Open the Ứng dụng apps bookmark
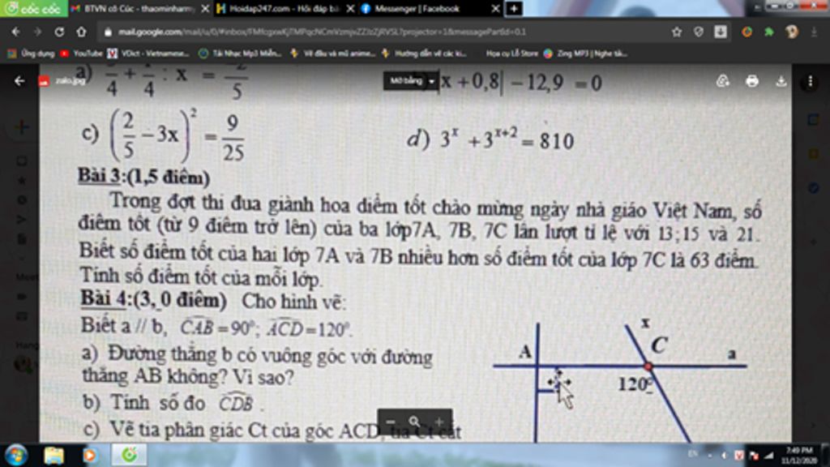 [32, 54]
